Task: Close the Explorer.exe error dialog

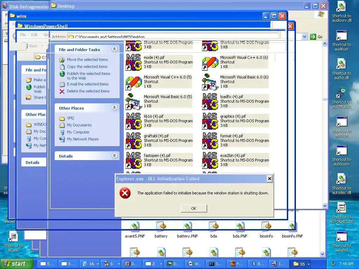Action: coord(270,179)
